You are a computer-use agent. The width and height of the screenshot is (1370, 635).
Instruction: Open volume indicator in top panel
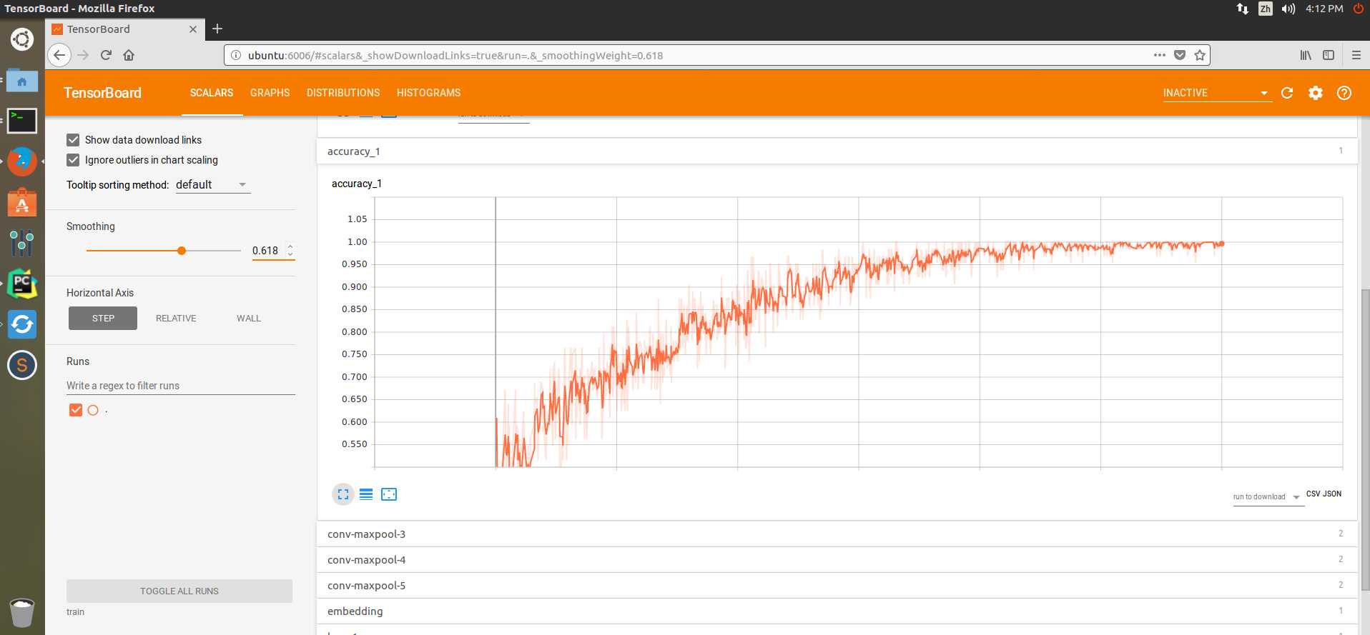tap(1288, 9)
